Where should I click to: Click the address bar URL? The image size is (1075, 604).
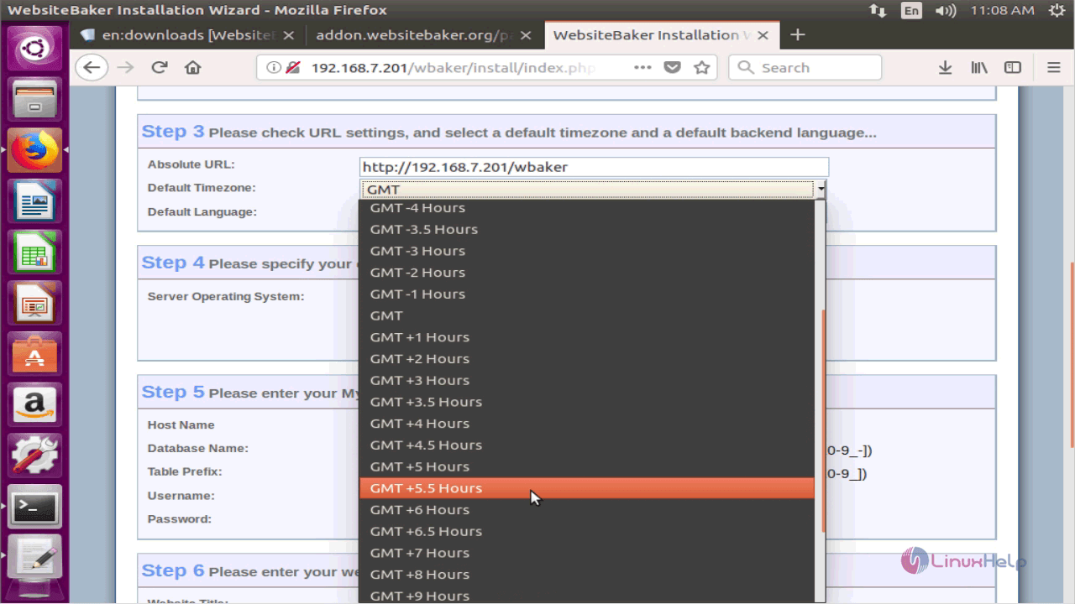454,68
